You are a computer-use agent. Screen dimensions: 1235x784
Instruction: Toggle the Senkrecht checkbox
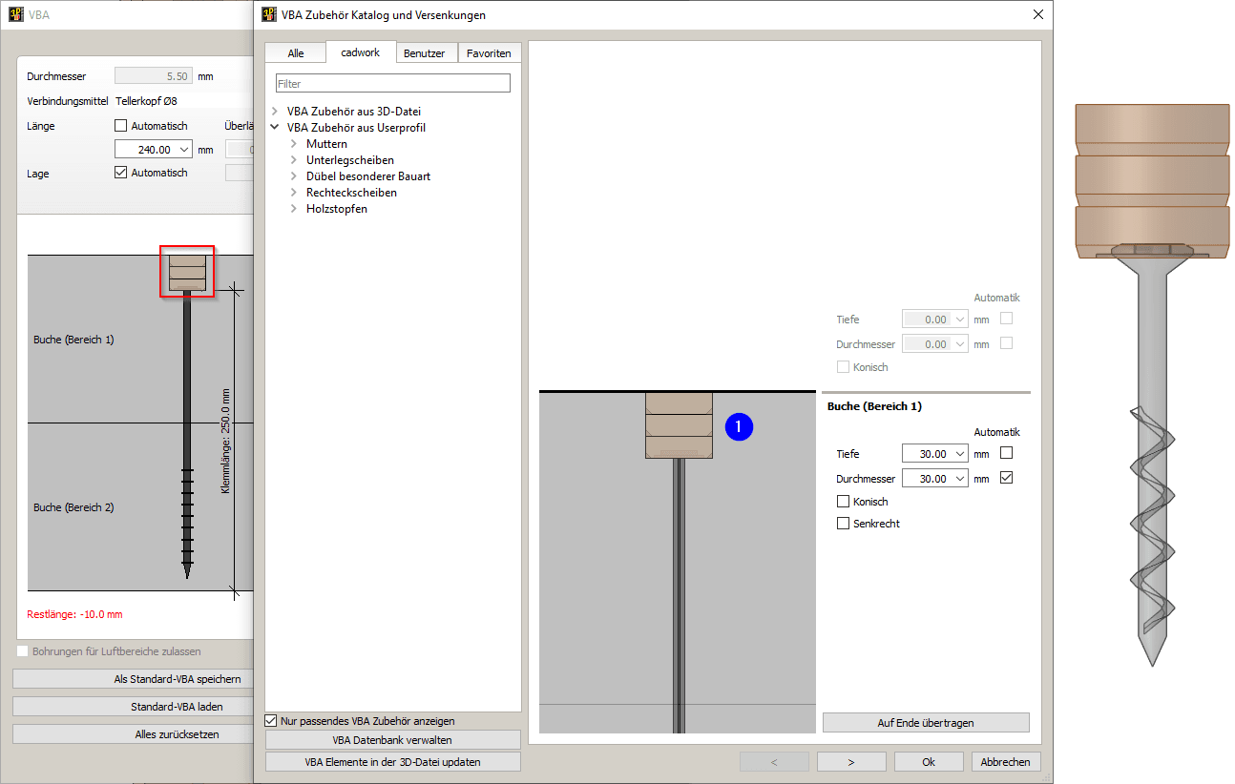pyautogui.click(x=843, y=524)
